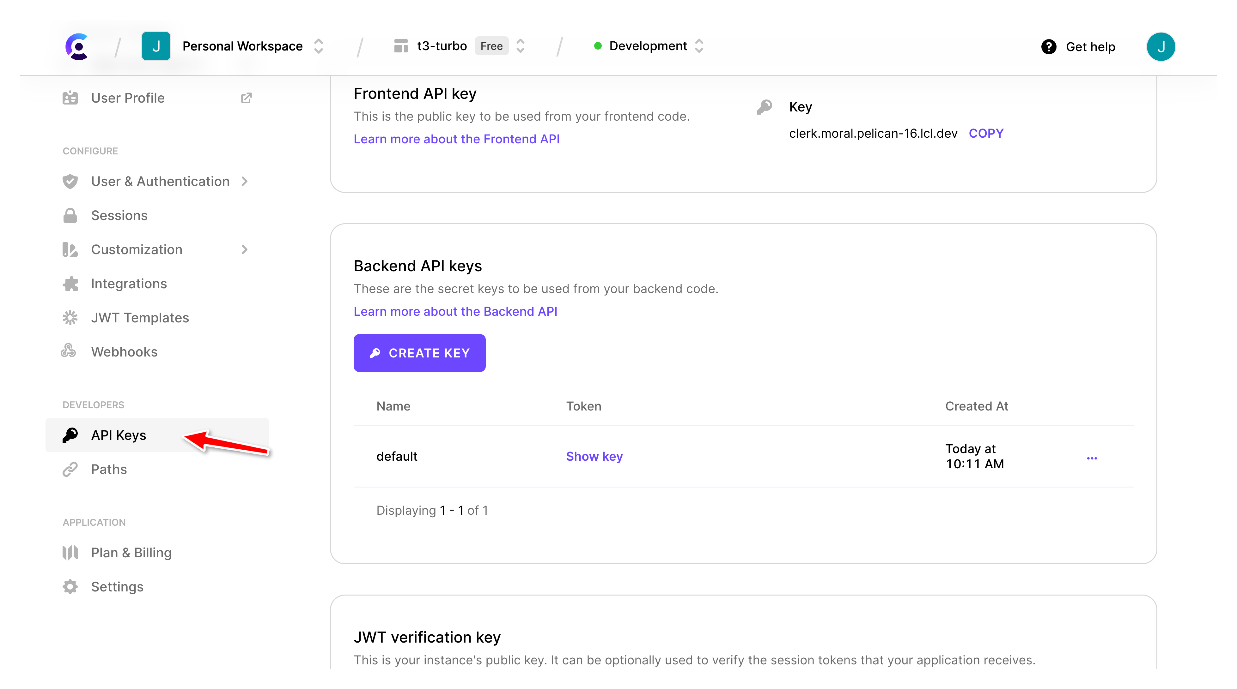The height and width of the screenshot is (689, 1237).
Task: Click the Get help question mark icon
Action: [x=1049, y=46]
